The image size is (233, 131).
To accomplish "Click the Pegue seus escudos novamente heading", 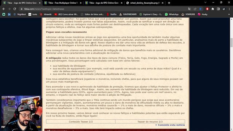I will coord(66,32).
